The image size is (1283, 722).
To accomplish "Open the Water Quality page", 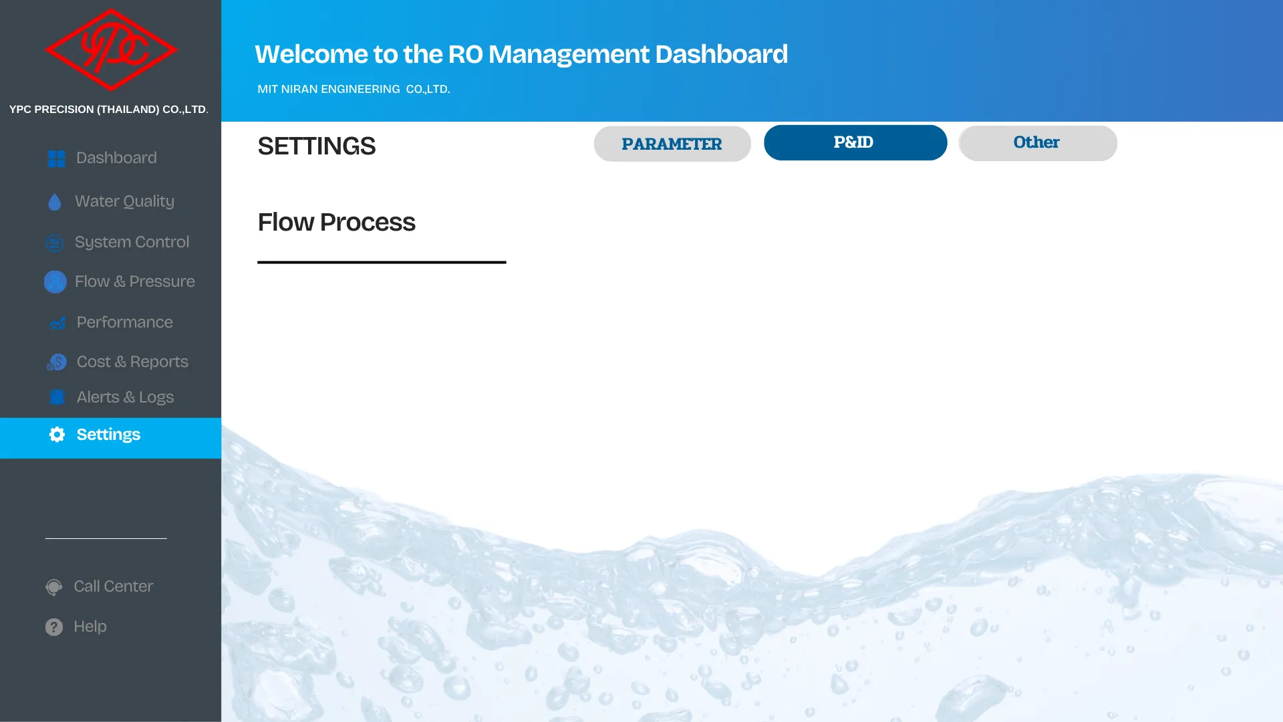I will tap(124, 201).
